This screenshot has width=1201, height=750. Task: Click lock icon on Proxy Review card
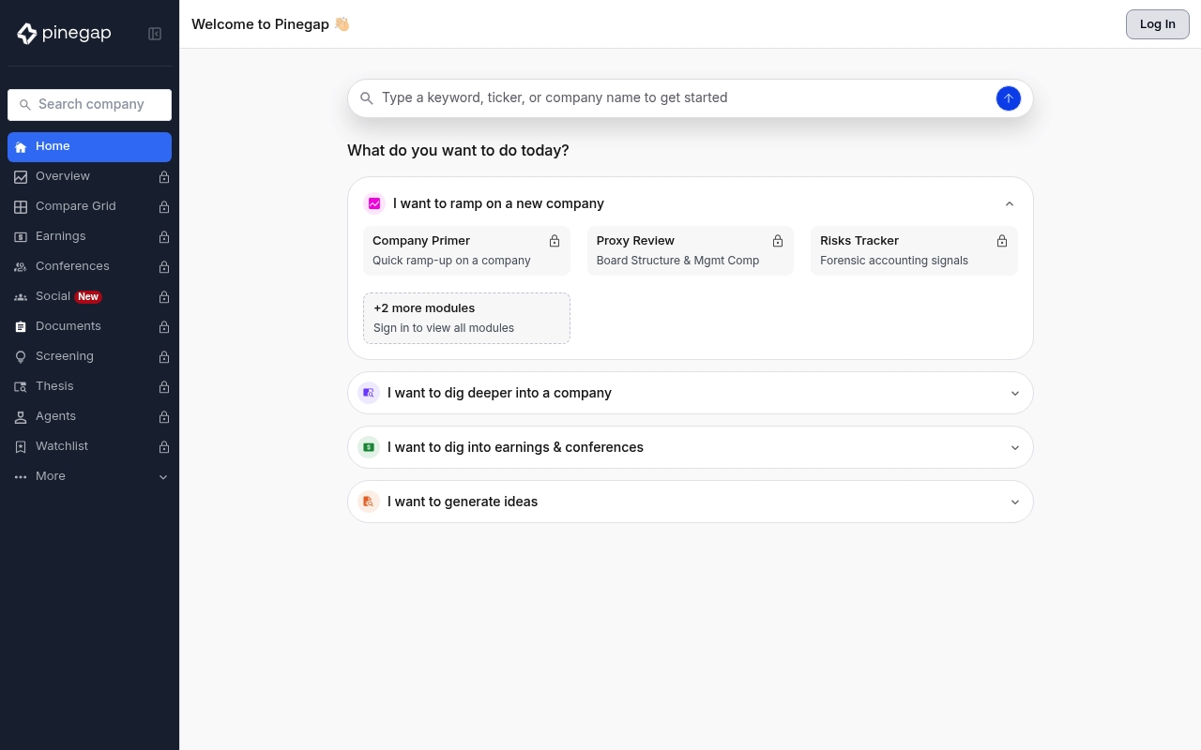(778, 241)
